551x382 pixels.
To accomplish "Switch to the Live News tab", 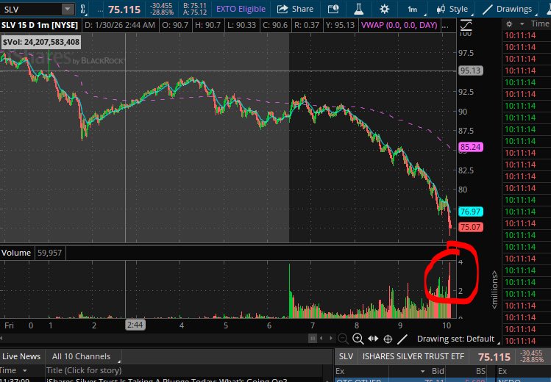I will (21, 356).
